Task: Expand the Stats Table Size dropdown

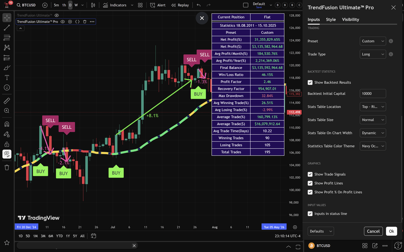Action: point(373,120)
